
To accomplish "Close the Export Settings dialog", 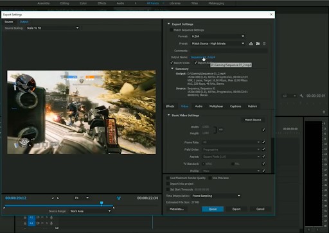I will [x=271, y=14].
